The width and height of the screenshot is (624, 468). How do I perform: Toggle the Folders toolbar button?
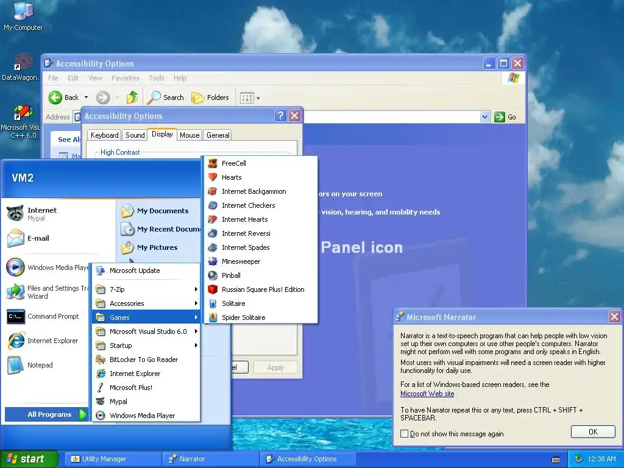tap(210, 97)
